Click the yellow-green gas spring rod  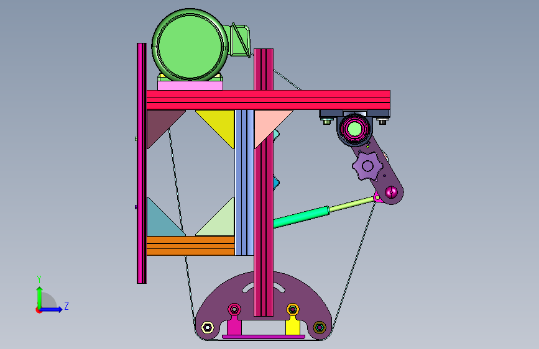352,203
